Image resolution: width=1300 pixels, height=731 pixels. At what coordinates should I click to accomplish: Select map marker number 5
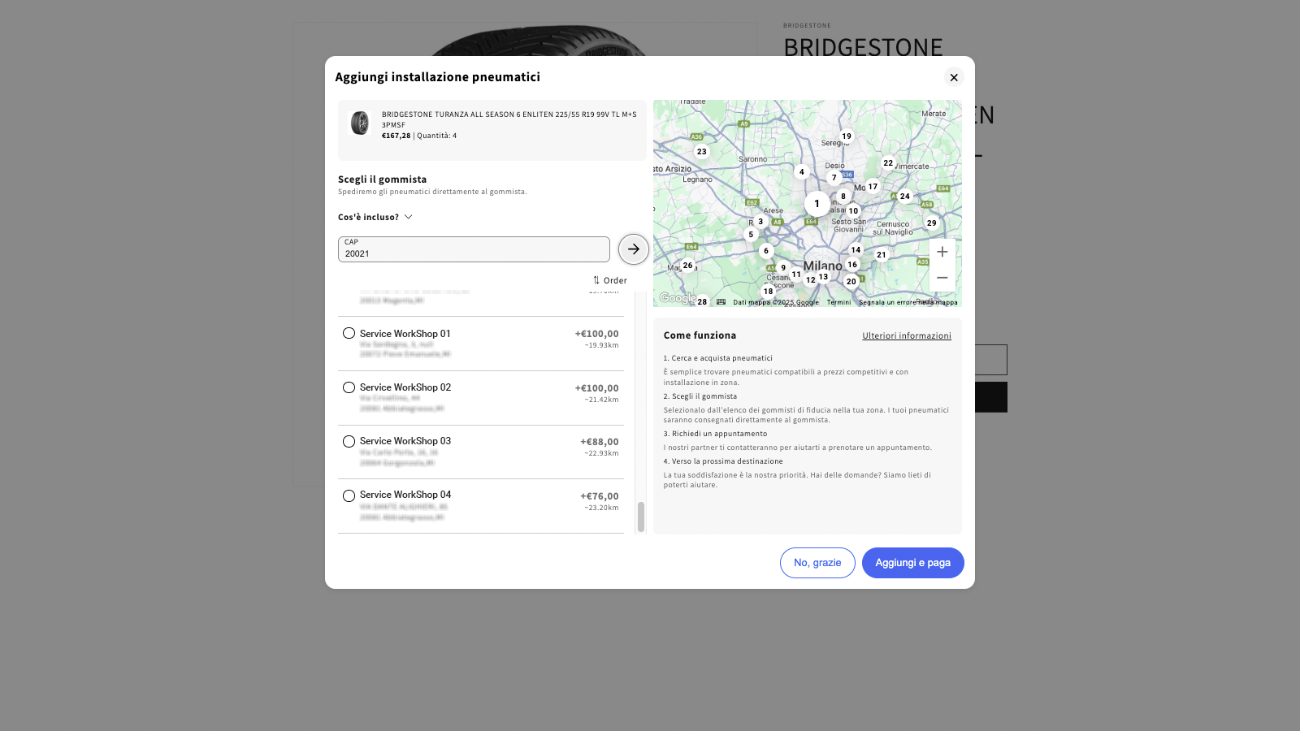click(x=751, y=235)
